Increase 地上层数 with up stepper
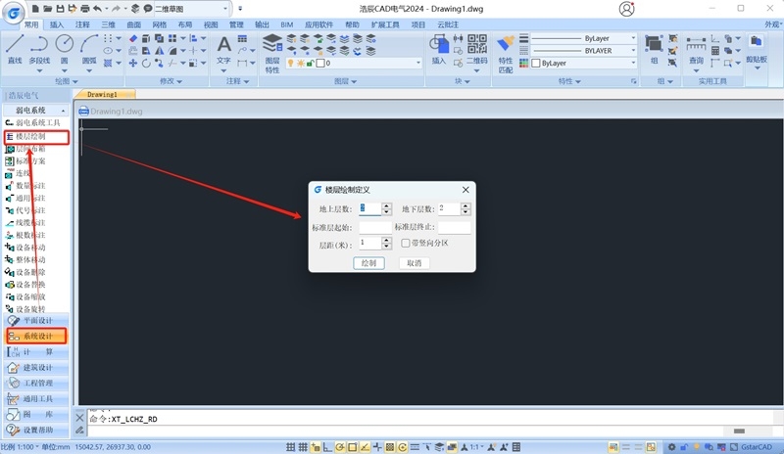This screenshot has height=454, width=784. pos(386,205)
